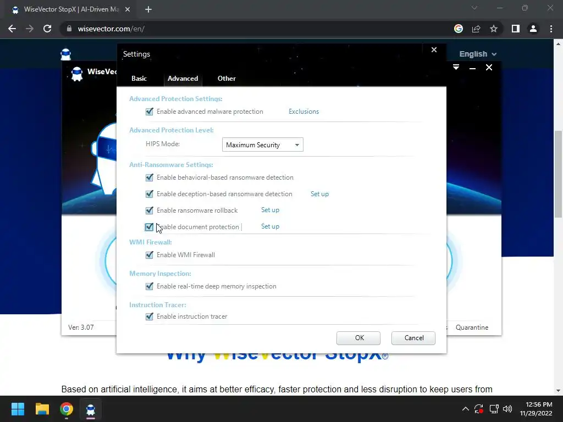The width and height of the screenshot is (563, 422).
Task: Toggle deception-based ransomware detection checkbox
Action: tap(150, 194)
